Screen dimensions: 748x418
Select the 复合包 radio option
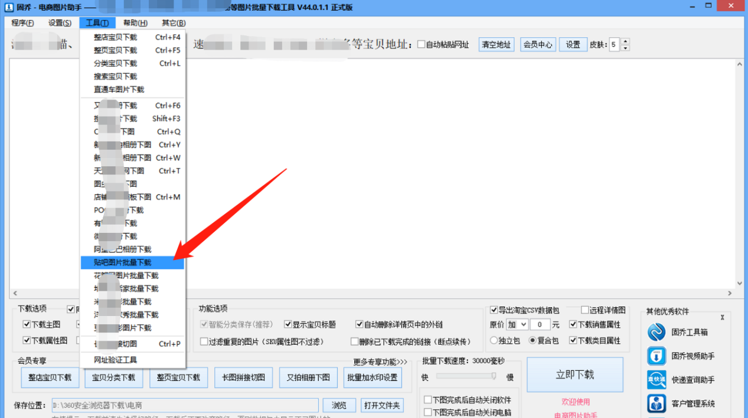click(533, 340)
